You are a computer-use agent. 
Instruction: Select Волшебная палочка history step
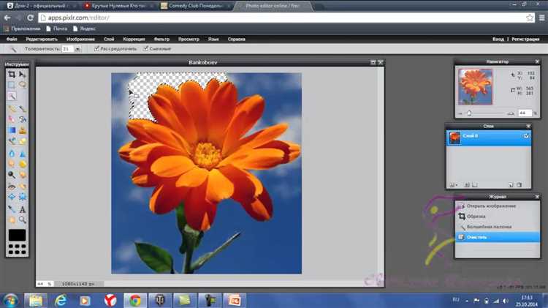pyautogui.click(x=498, y=227)
